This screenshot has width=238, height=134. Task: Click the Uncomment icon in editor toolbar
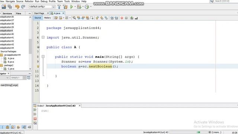point(136,18)
